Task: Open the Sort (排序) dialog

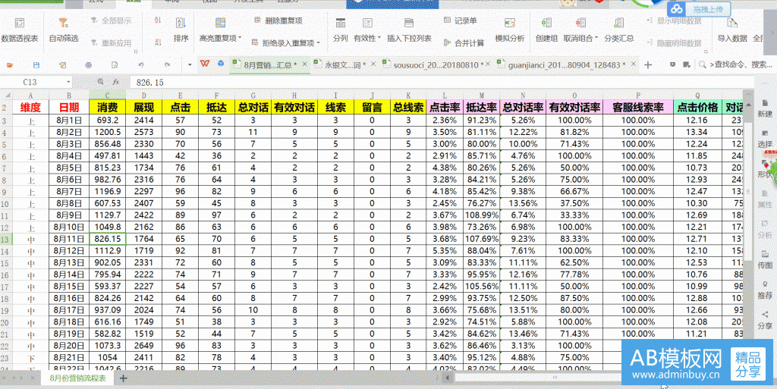Action: click(x=181, y=30)
